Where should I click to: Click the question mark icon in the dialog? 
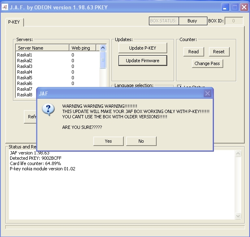pyautogui.click(x=48, y=110)
